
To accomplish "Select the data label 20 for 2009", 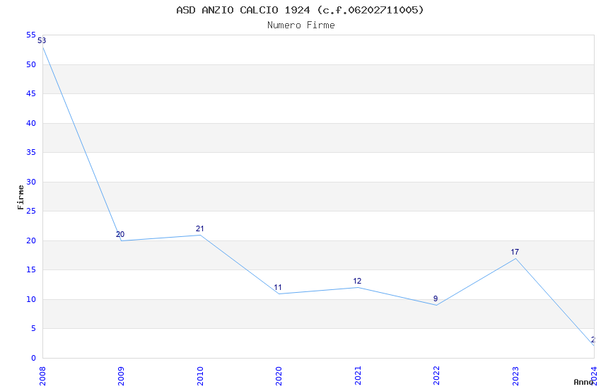I will (x=120, y=235).
